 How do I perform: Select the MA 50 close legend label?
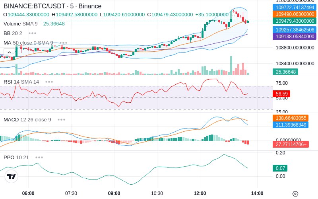28,43
